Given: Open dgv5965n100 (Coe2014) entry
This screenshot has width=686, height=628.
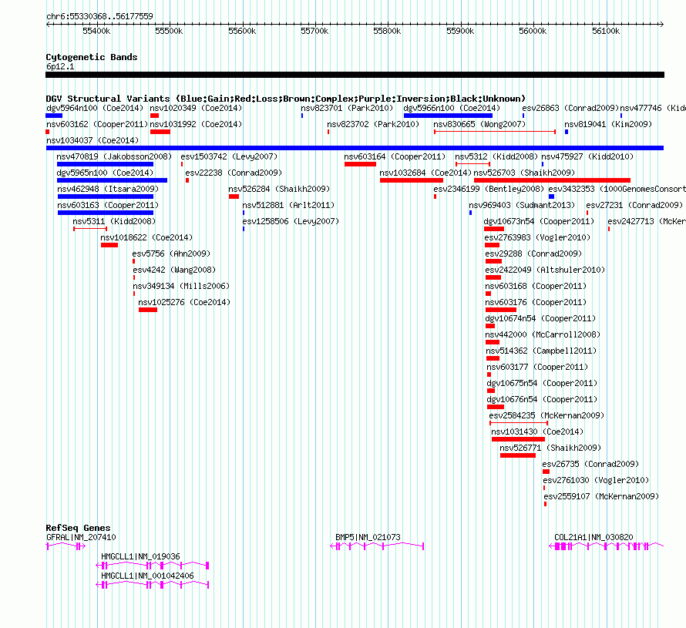Looking at the screenshot, I should (x=105, y=173).
